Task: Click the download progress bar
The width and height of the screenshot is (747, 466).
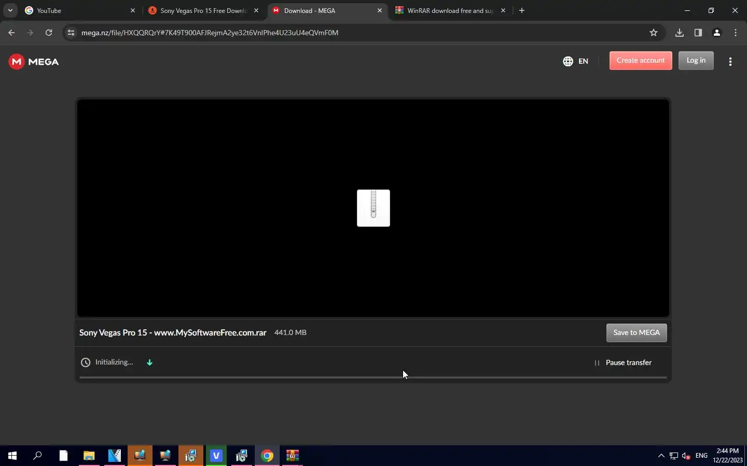Action: point(373,377)
